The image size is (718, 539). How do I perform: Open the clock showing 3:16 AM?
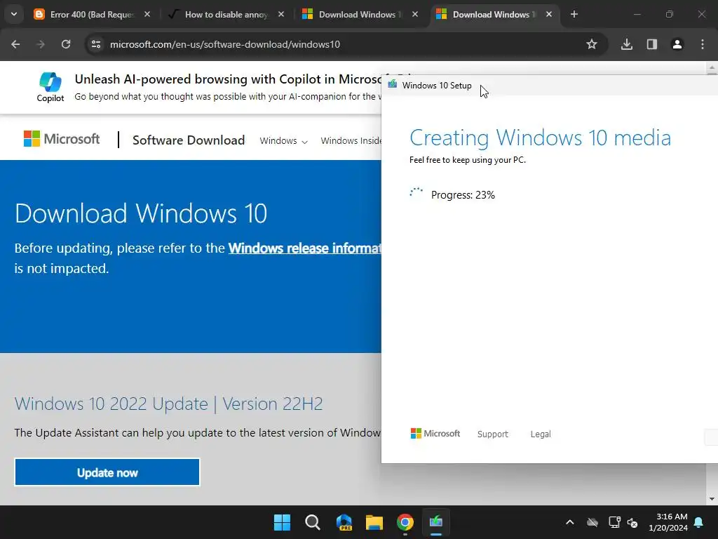[668, 522]
